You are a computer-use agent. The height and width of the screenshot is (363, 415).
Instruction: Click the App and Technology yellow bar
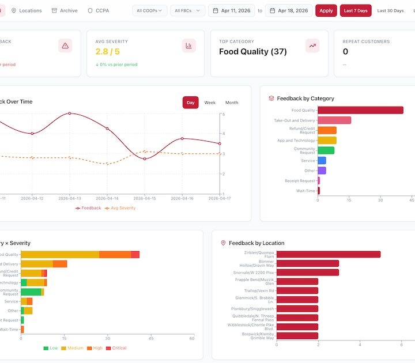327,140
